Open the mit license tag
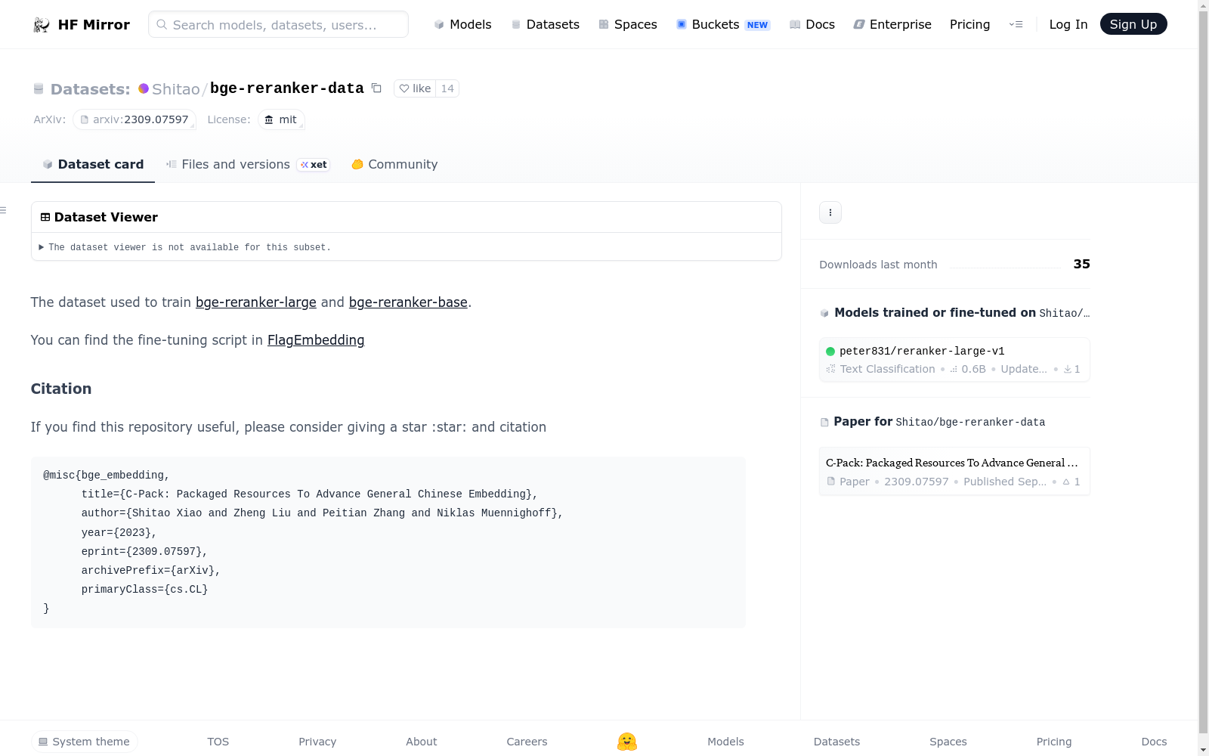The image size is (1209, 756). tap(281, 119)
